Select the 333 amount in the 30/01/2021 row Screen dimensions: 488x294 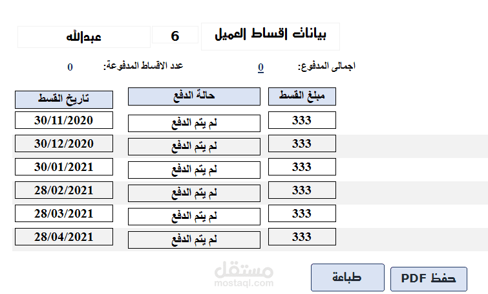pyautogui.click(x=302, y=166)
